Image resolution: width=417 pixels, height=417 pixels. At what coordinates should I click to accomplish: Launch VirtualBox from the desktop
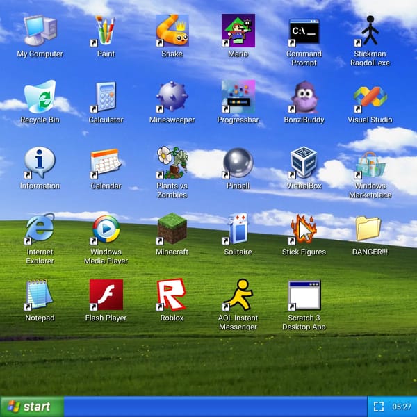pyautogui.click(x=304, y=163)
